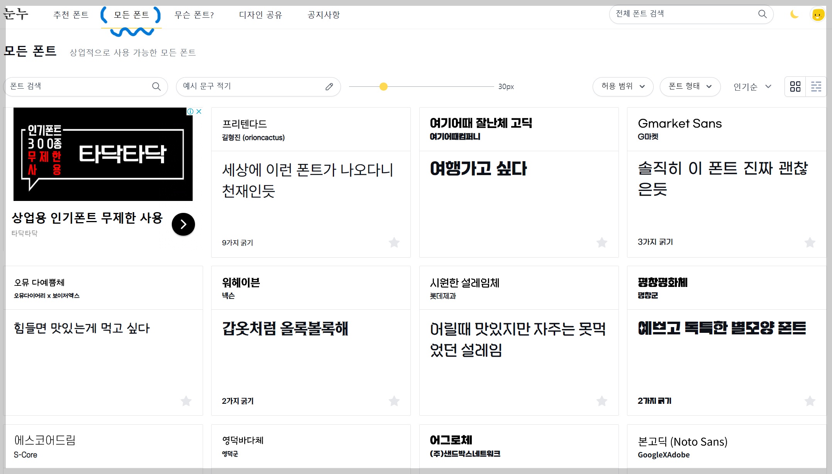Open the 시원한 설레임체 font title

(464, 283)
